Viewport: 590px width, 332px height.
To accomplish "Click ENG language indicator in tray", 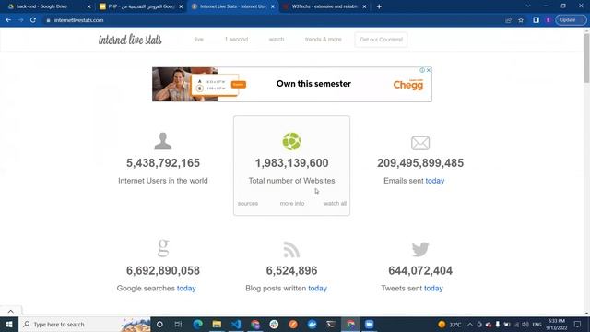I will coord(537,324).
